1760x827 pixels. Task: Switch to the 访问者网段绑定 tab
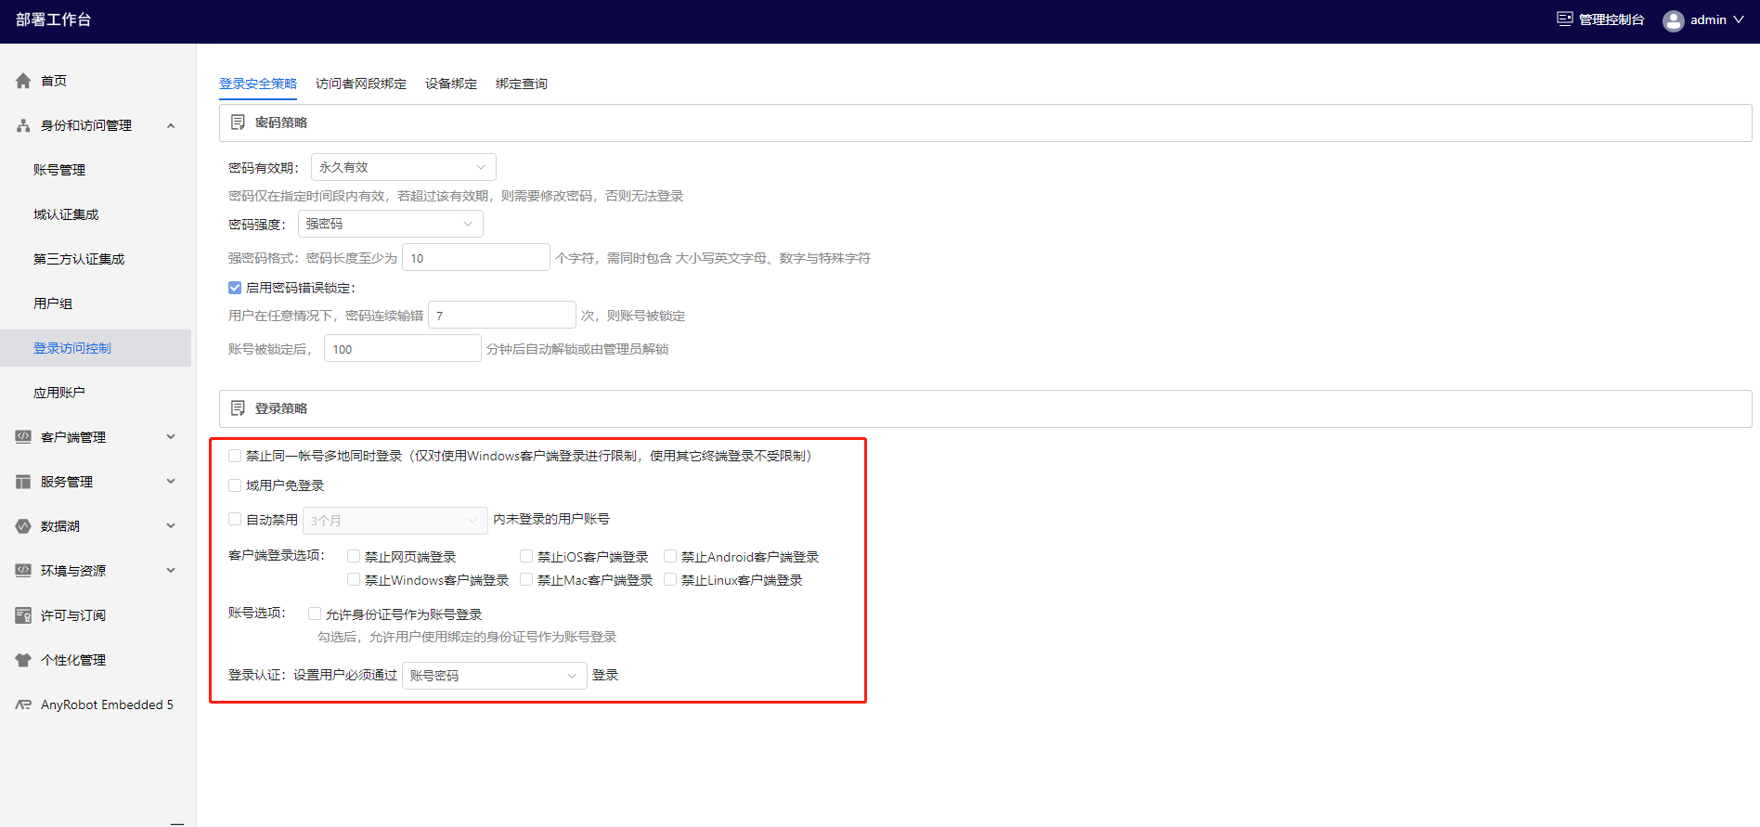click(361, 84)
